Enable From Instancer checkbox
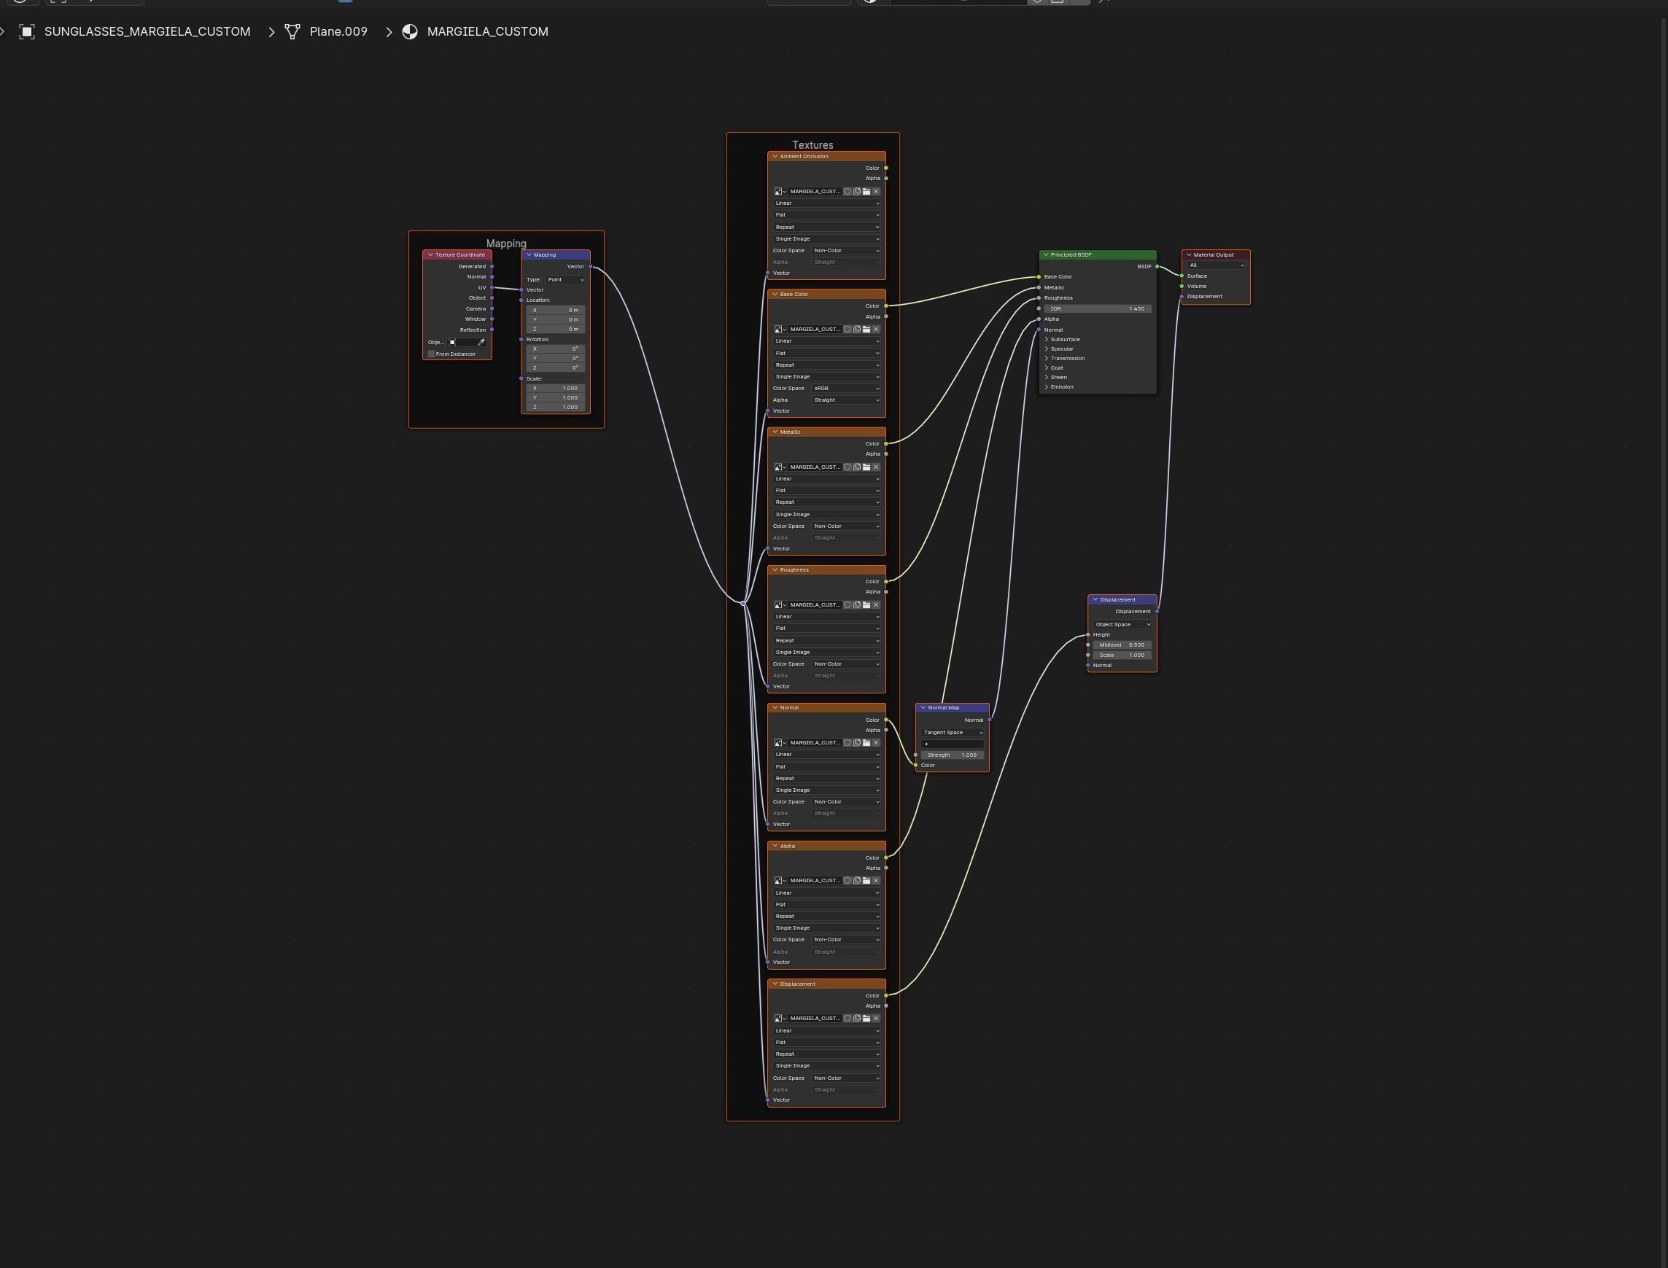The width and height of the screenshot is (1668, 1268). 432,354
